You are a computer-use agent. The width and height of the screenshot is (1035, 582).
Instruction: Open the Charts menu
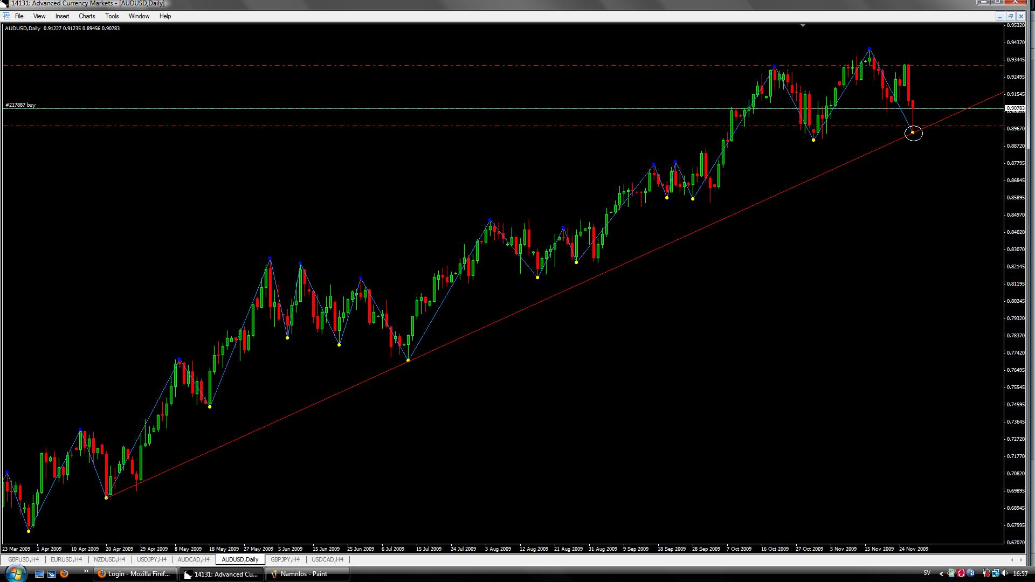click(86, 16)
